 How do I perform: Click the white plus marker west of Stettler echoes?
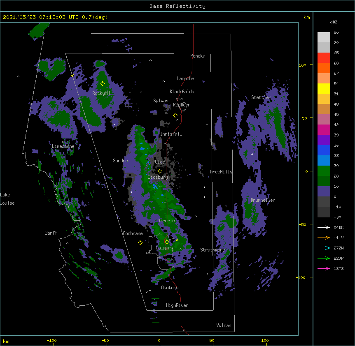tap(252, 154)
